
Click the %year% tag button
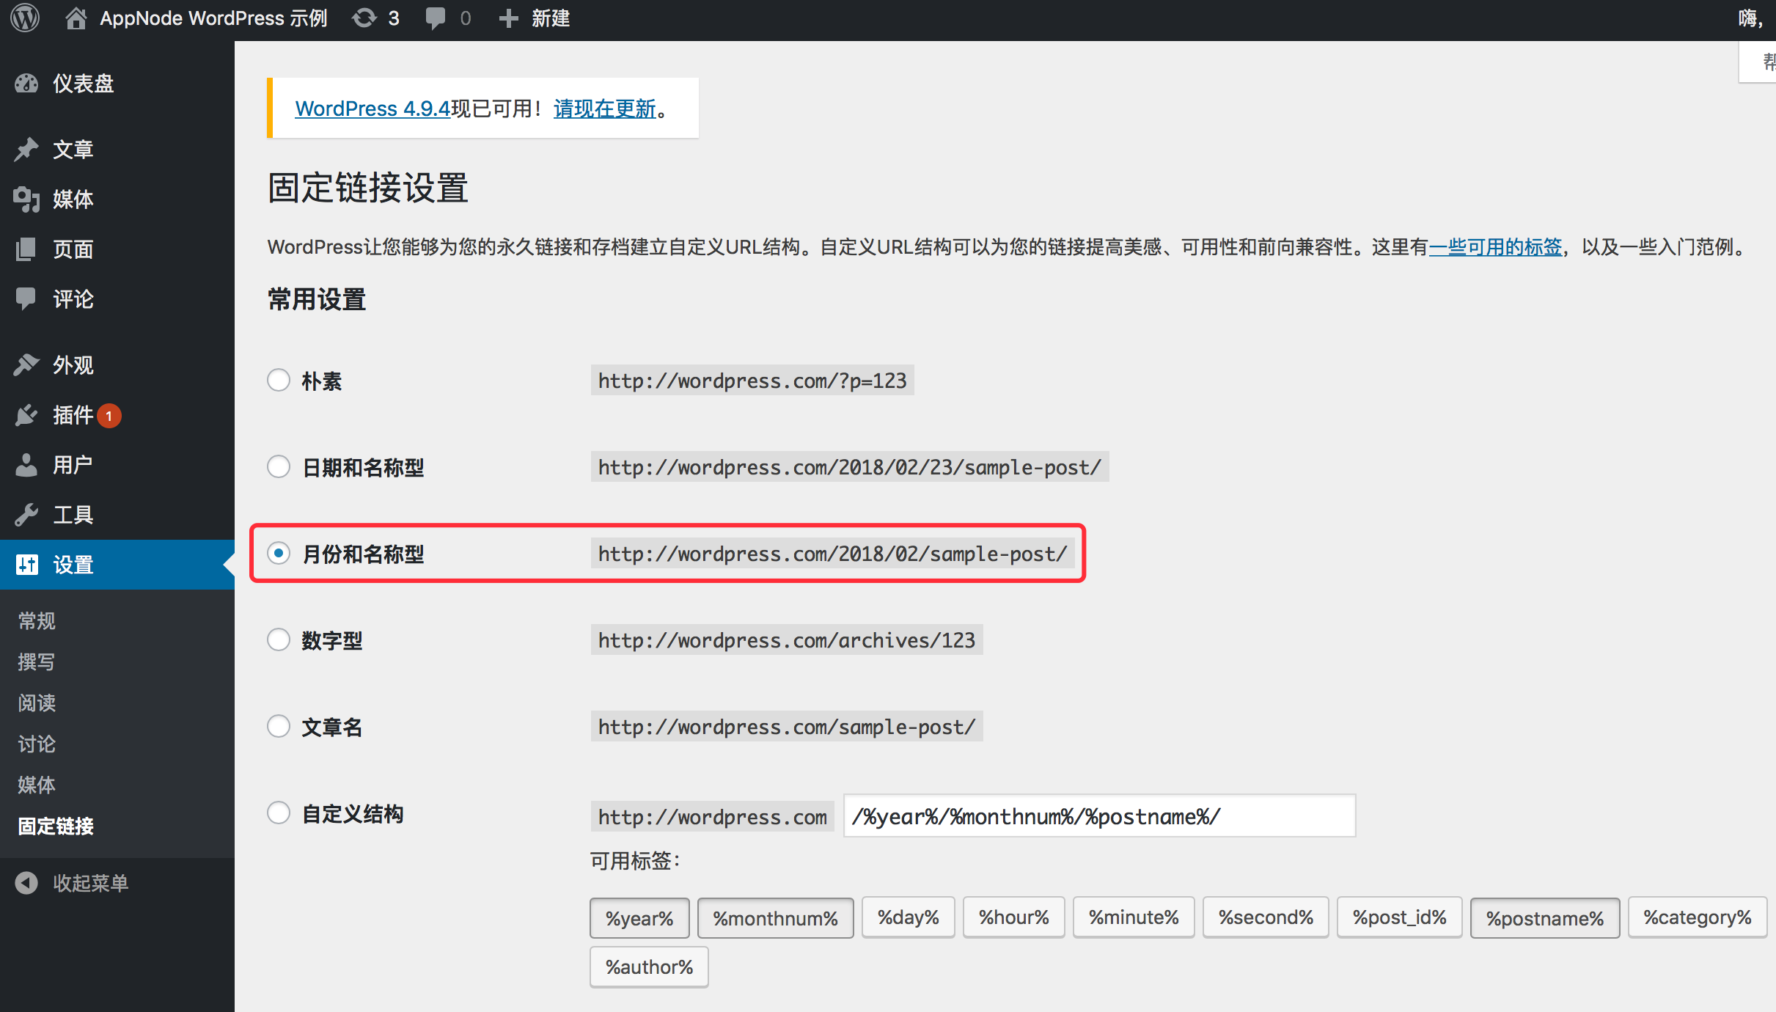pyautogui.click(x=639, y=918)
